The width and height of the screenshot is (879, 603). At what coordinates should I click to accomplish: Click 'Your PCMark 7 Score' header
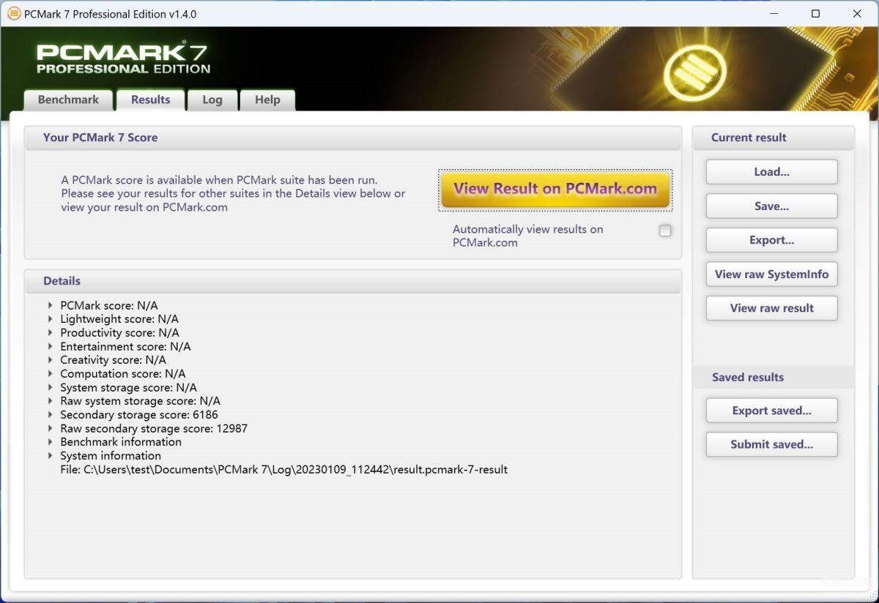[100, 138]
